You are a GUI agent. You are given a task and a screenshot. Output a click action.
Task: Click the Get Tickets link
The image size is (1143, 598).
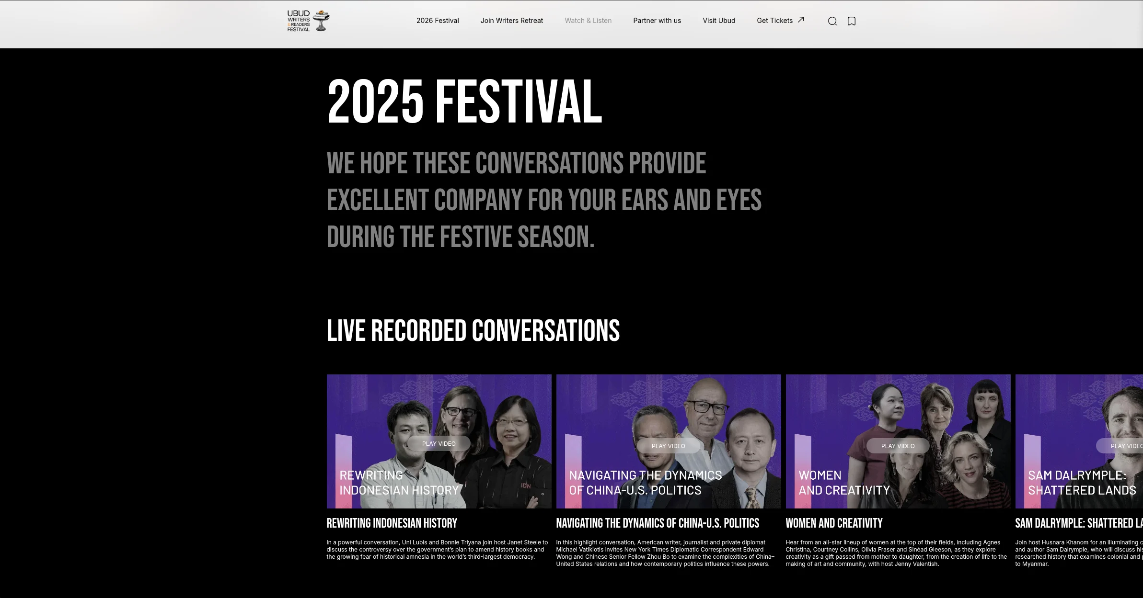coord(774,21)
